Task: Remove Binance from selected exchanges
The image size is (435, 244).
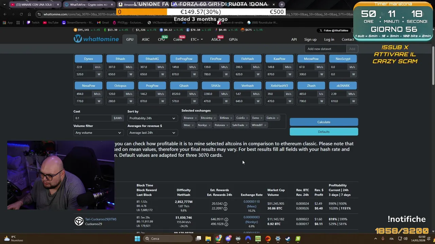Action: coord(195,118)
